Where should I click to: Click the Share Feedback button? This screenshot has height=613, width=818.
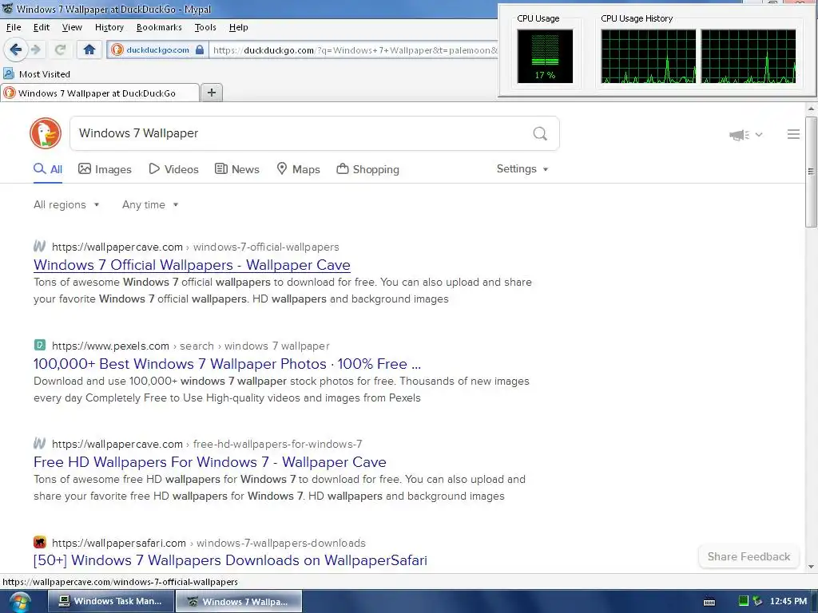749,556
